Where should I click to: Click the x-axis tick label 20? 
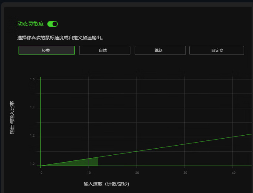(x=137, y=173)
